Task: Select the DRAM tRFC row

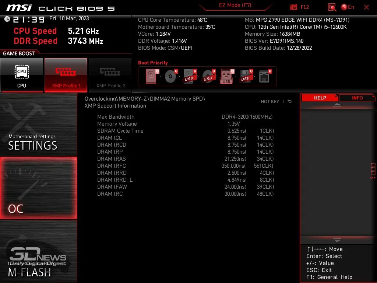Action: coord(186,165)
